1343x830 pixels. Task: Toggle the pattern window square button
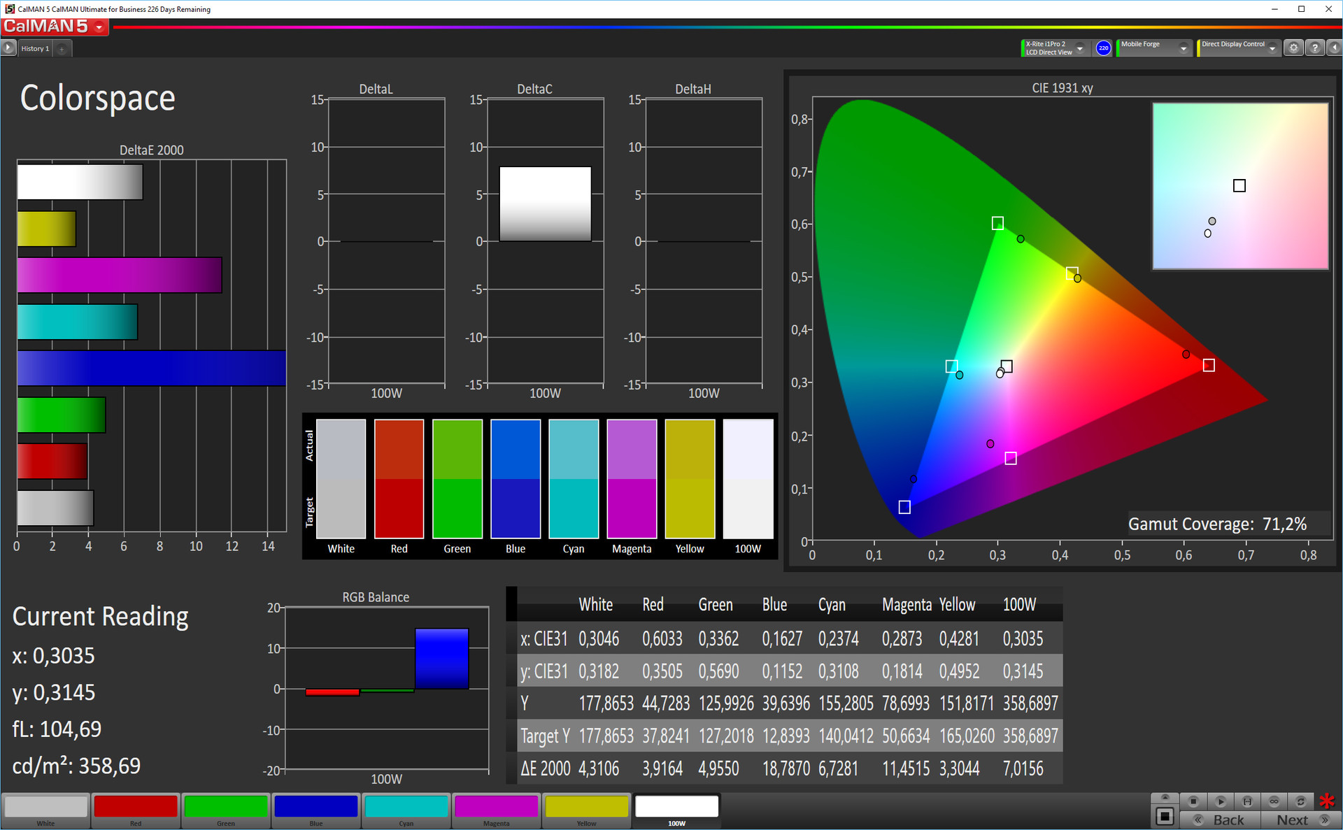[1165, 816]
